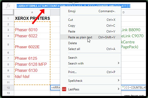Select row 6 header
148x98 pixels.
(x=8, y=53)
